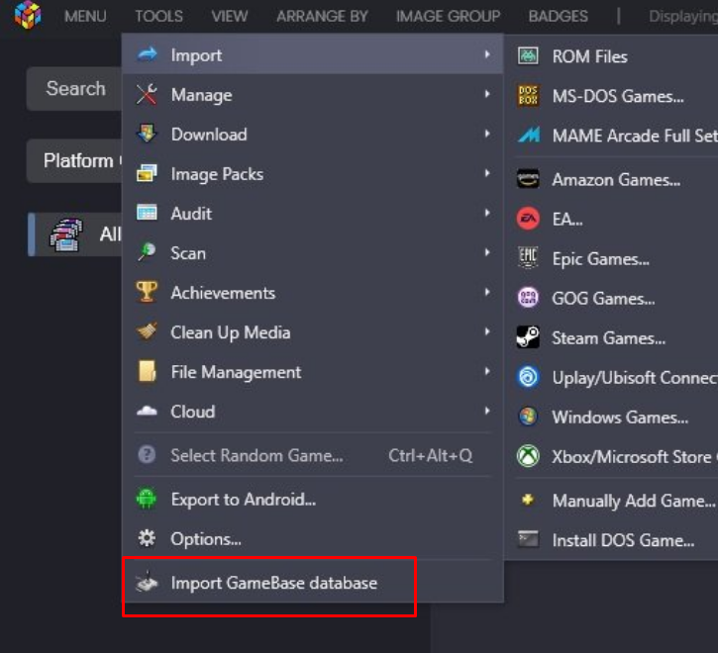Select Export to Android... entry

[x=313, y=499]
